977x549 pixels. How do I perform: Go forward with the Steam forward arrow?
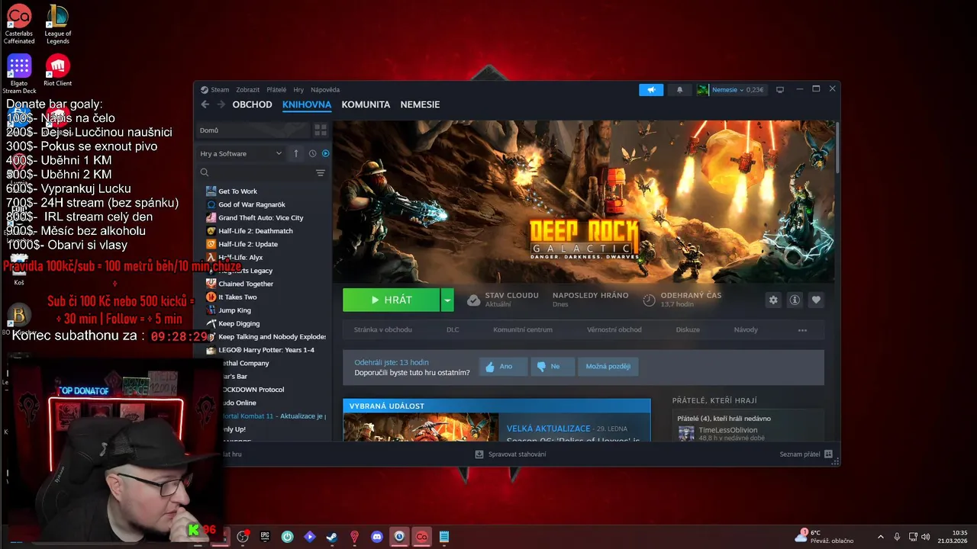pyautogui.click(x=221, y=104)
